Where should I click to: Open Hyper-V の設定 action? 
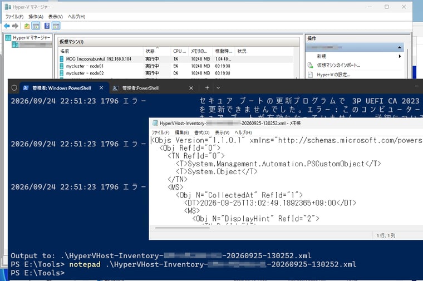pyautogui.click(x=333, y=75)
